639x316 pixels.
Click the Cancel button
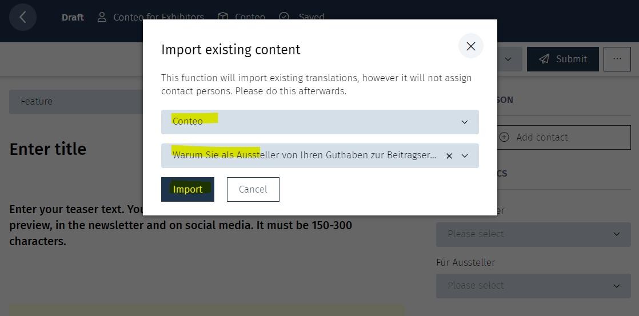click(253, 189)
